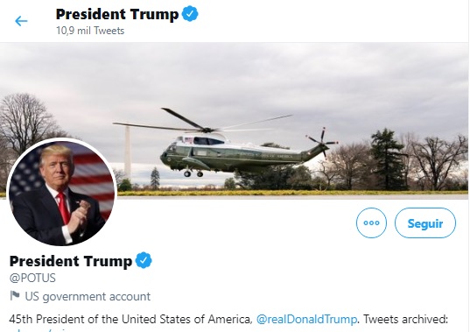The image size is (470, 332).
Task: Click the @POTUS handle text
Action: tap(32, 278)
